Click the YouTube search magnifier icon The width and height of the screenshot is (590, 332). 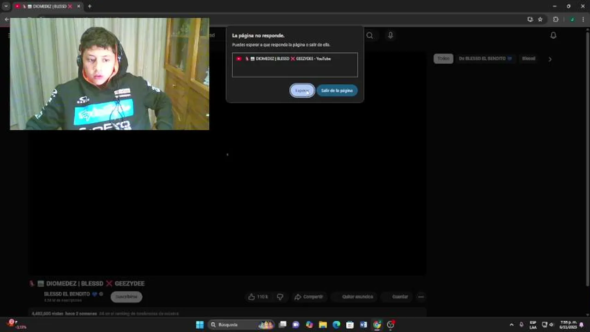pyautogui.click(x=369, y=36)
